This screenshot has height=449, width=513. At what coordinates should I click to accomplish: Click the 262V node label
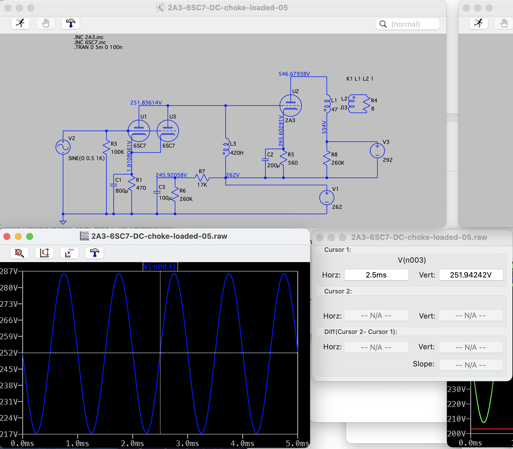click(x=233, y=175)
